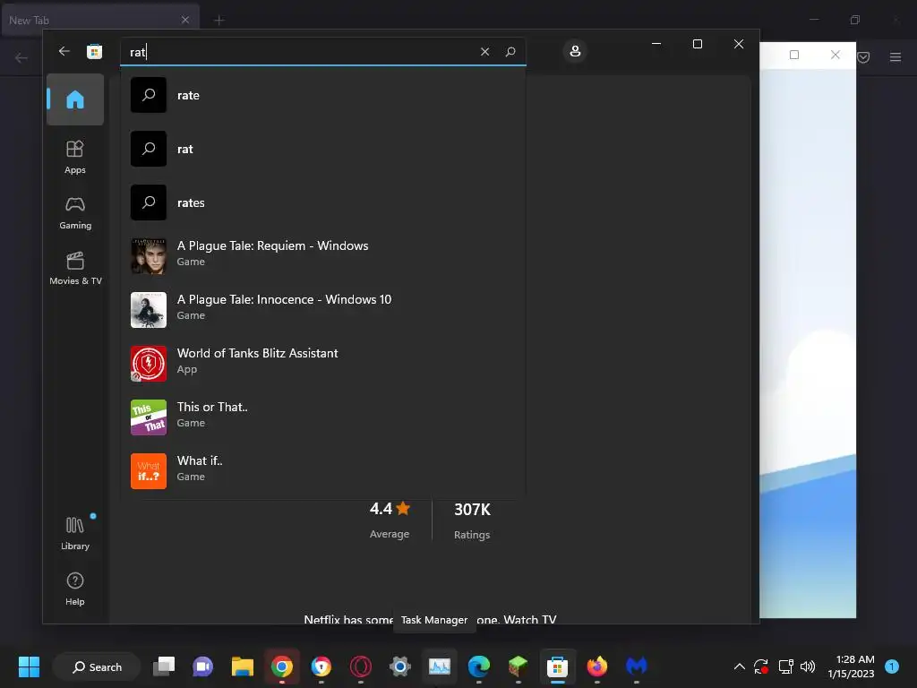Click the Pocket icon in Firefox window

point(863,56)
